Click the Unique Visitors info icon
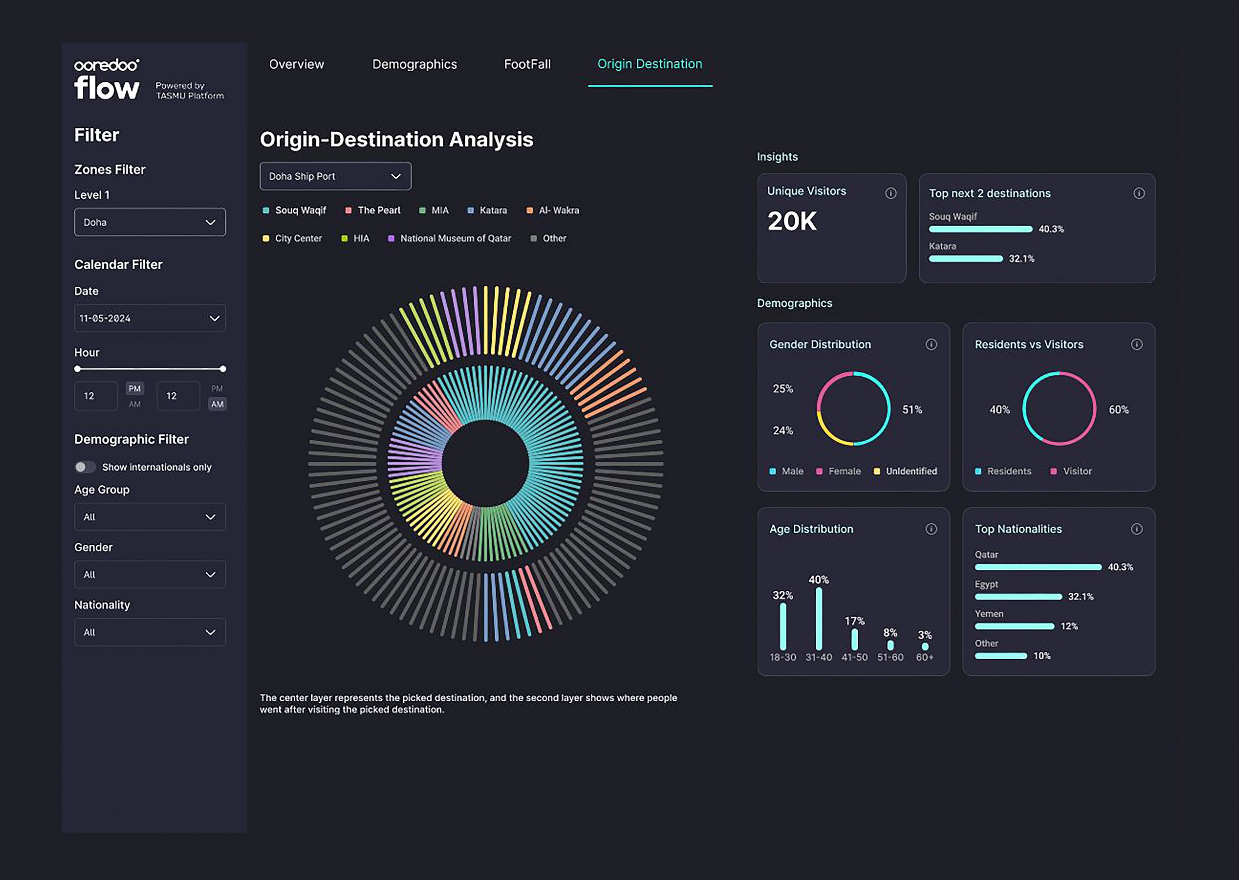The height and width of the screenshot is (880, 1239). click(x=891, y=193)
